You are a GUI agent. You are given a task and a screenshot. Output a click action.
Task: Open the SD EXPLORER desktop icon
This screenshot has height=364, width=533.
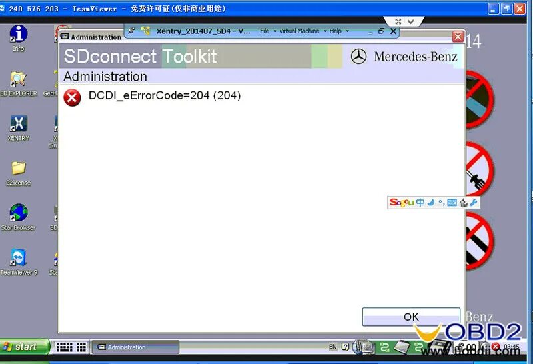(x=19, y=84)
